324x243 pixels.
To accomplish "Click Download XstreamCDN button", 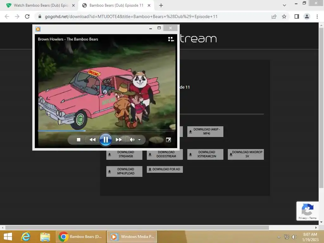I will [205, 154].
